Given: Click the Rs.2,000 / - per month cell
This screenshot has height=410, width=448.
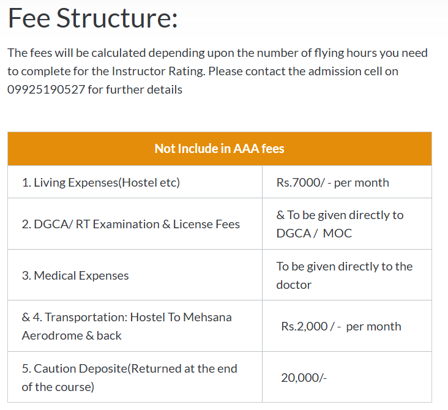Looking at the screenshot, I should click(341, 326).
